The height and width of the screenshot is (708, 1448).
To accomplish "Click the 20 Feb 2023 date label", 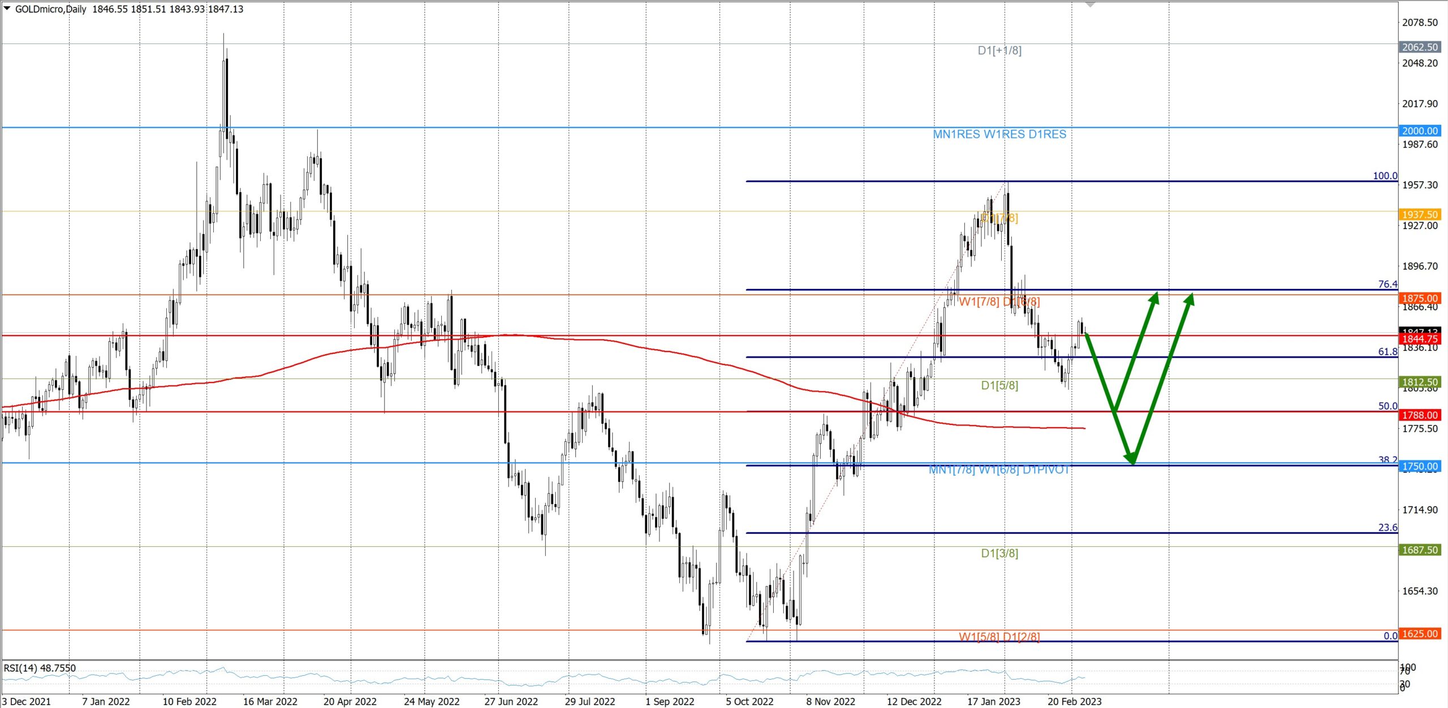I will tap(1074, 701).
